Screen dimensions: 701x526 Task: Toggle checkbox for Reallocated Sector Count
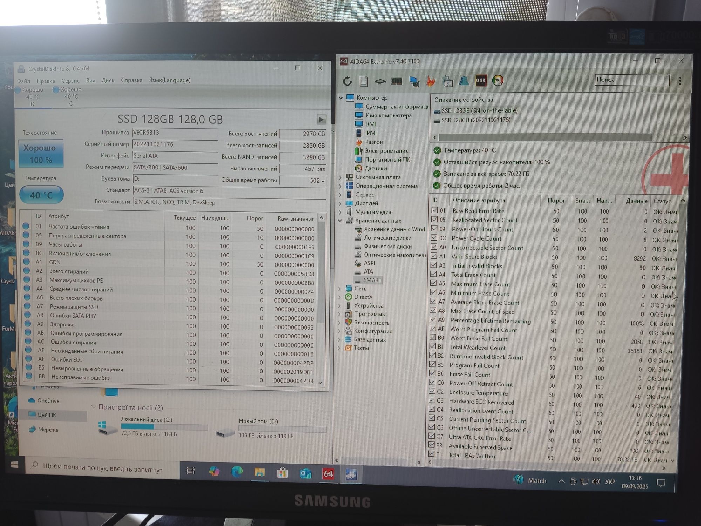[x=435, y=219]
